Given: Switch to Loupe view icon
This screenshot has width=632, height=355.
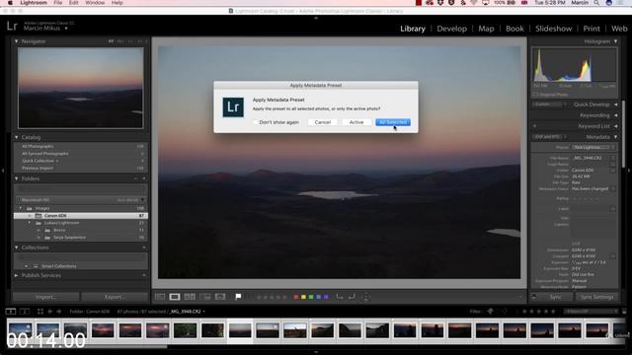Looking at the screenshot, I should coord(175,297).
